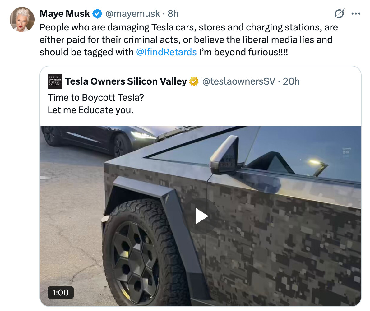Play the Cybertruck video
The height and width of the screenshot is (311, 370).
coord(200,216)
